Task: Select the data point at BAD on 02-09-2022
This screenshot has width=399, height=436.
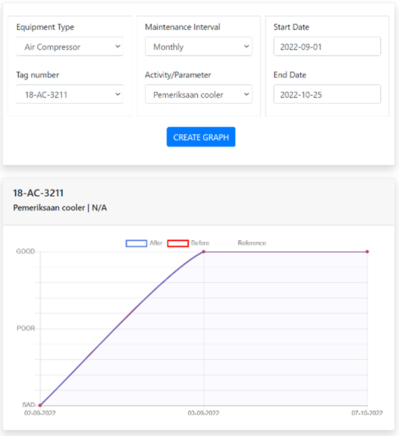Action: point(40,405)
